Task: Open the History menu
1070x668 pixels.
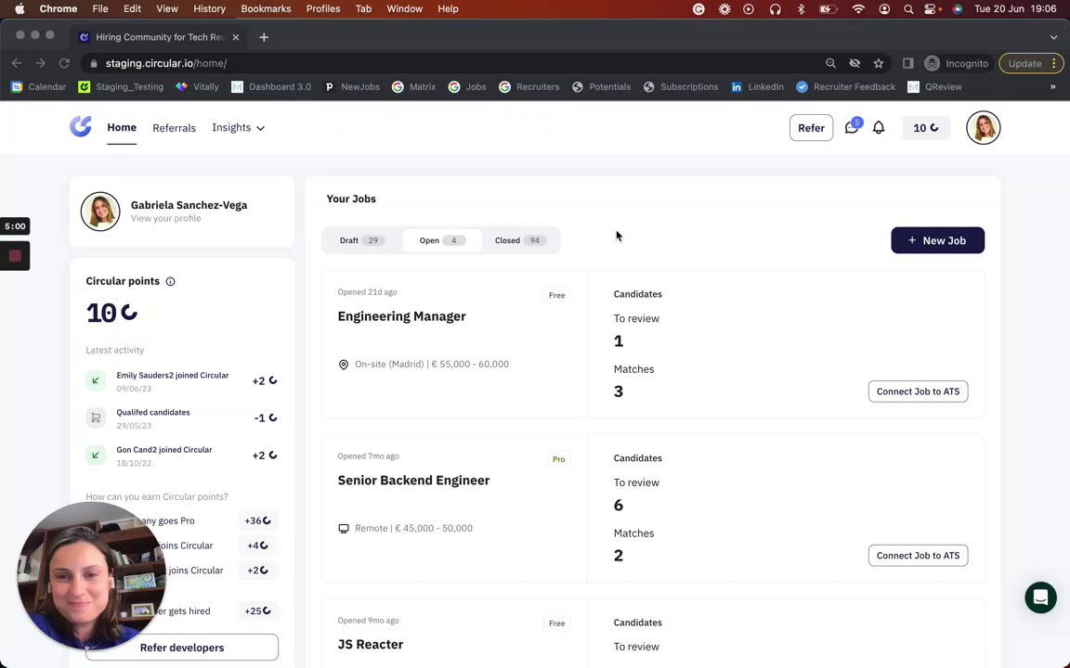Action: point(209,9)
